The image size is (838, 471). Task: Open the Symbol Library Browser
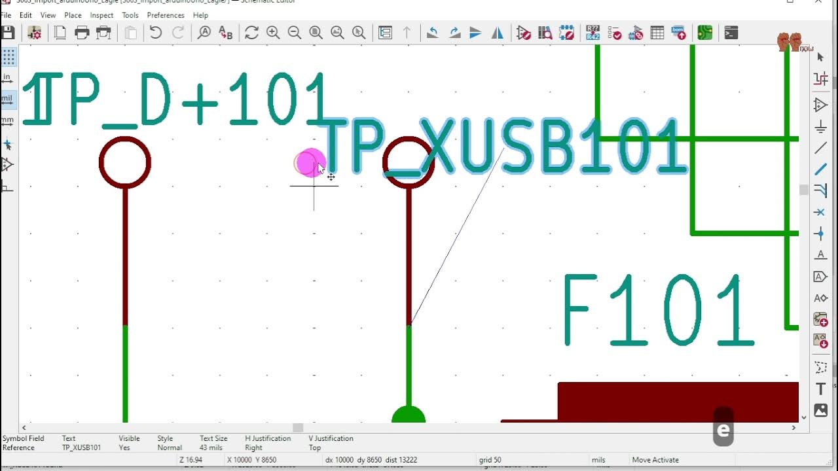click(x=545, y=33)
